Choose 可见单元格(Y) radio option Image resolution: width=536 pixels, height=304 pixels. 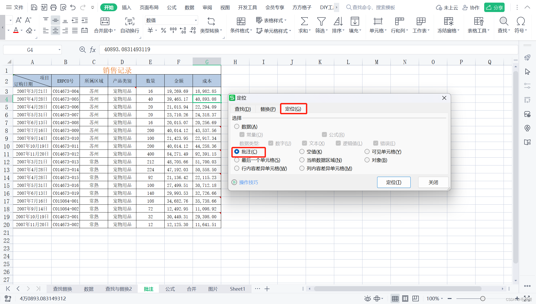click(x=367, y=152)
